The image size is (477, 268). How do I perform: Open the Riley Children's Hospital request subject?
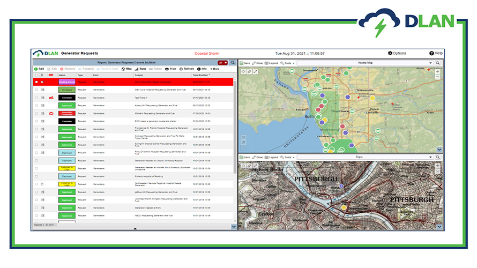point(160,152)
